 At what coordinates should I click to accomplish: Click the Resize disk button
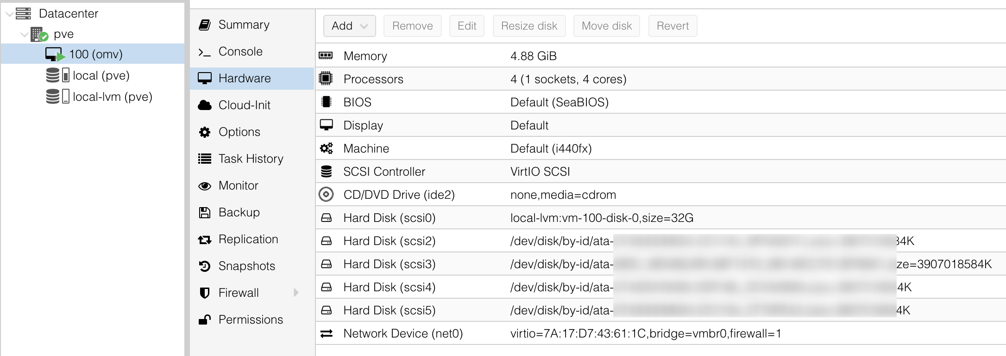[x=528, y=26]
